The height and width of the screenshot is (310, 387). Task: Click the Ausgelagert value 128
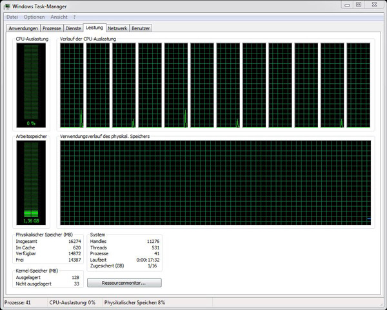tap(75, 277)
